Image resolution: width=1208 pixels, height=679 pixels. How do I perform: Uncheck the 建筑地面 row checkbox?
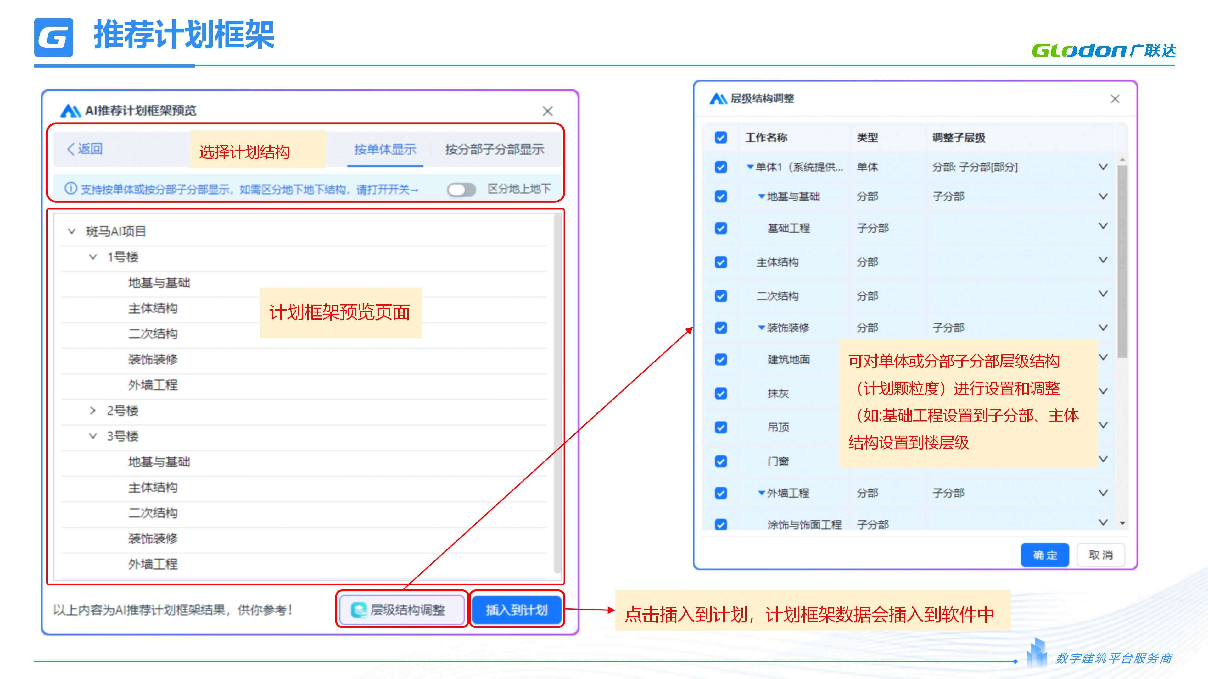pyautogui.click(x=721, y=359)
